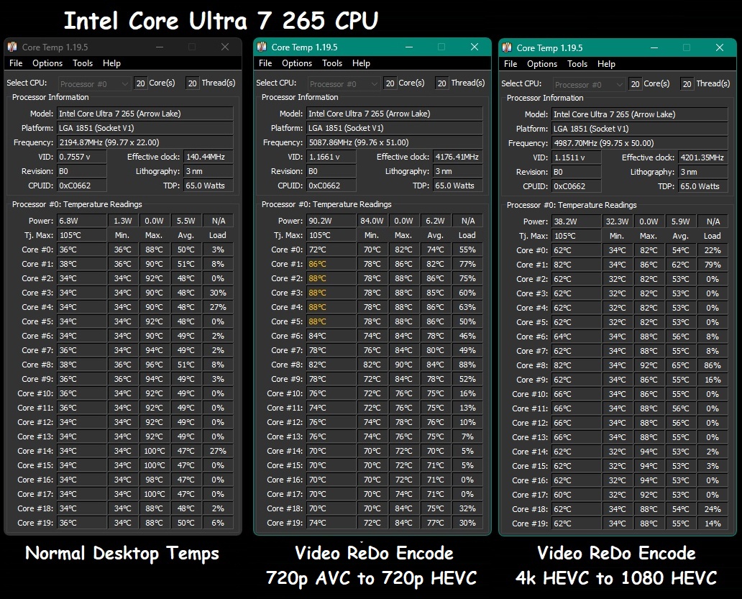Screen dimensions: 742x599
Task: Click Effective clock value 4201.35MHz
Action: 702,157
